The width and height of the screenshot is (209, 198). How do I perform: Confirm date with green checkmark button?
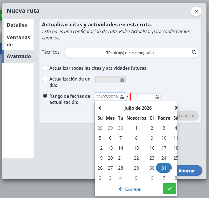click(x=169, y=189)
